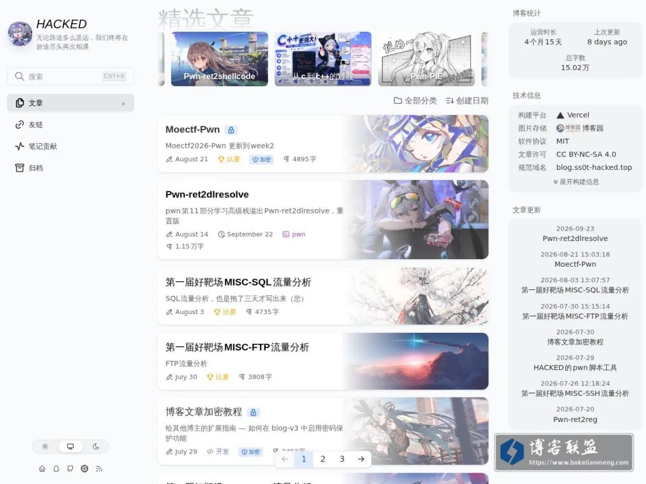Open the 文章 sidebar item

pos(71,103)
